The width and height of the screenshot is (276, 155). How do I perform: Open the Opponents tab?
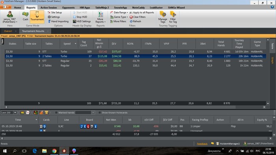pos(68,7)
